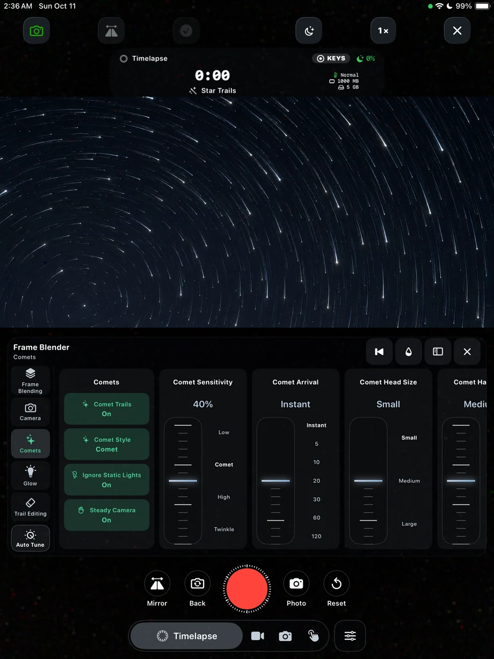
Task: Toggle Comet Trails on or off
Action: click(106, 409)
